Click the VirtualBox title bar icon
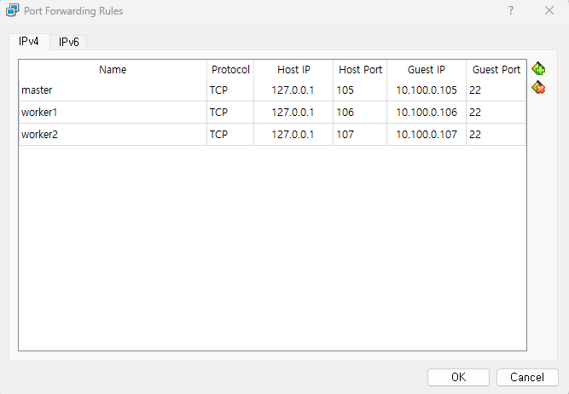Screen dimensions: 569x394 tap(12, 10)
